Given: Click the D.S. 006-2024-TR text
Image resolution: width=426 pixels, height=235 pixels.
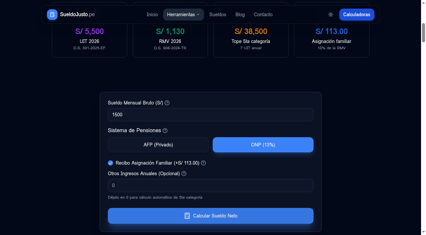Looking at the screenshot, I should click(x=170, y=48).
